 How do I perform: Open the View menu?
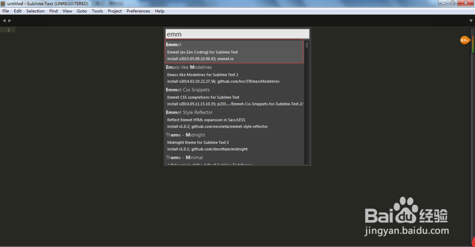pos(67,11)
